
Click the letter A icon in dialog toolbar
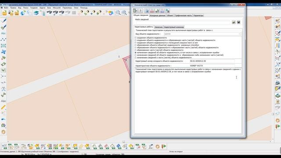coord(157,11)
